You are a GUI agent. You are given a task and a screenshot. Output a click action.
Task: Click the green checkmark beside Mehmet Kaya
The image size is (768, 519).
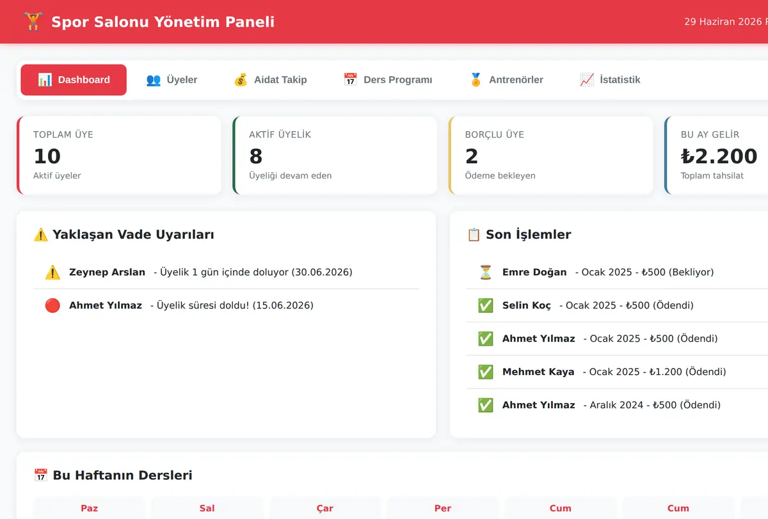[x=486, y=372]
